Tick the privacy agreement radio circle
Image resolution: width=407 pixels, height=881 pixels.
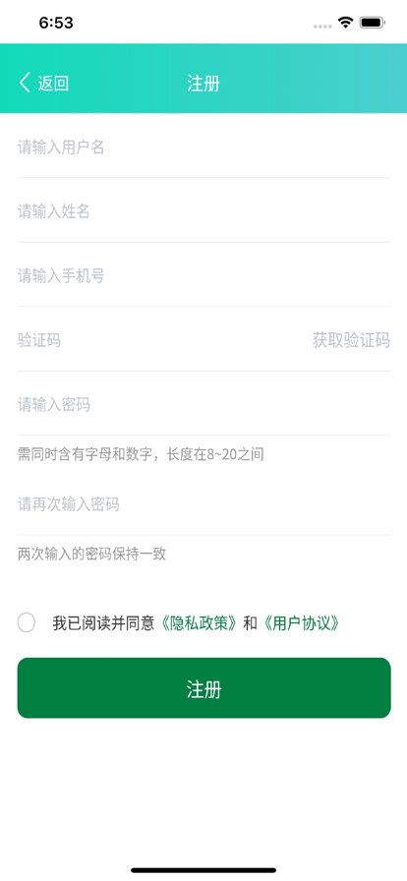click(27, 622)
